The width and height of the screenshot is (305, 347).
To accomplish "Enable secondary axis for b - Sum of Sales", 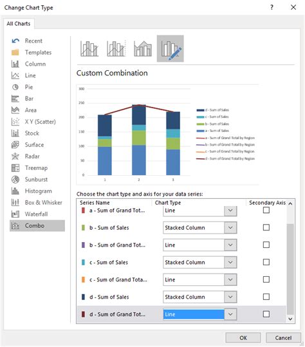I will click(x=266, y=227).
